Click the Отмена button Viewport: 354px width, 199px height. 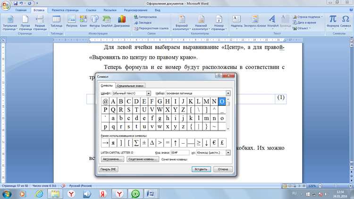coord(223,169)
